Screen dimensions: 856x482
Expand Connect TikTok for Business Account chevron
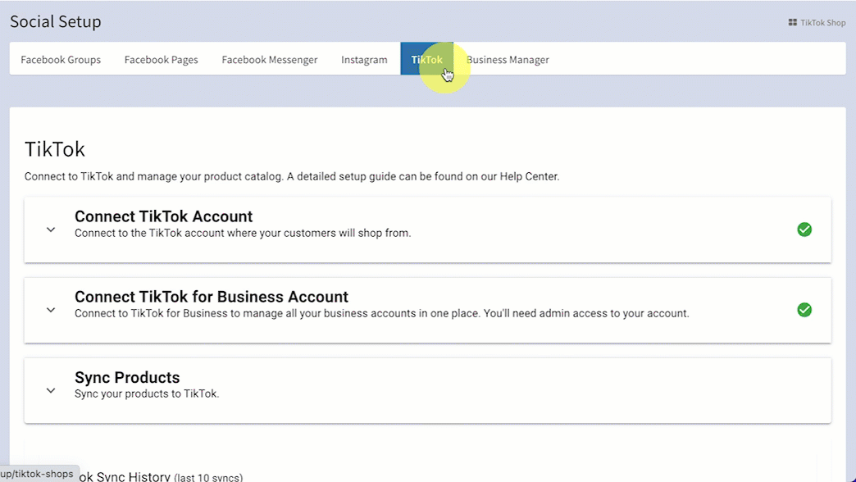pos(51,311)
